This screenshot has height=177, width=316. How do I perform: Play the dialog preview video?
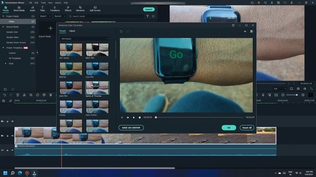pos(134,118)
